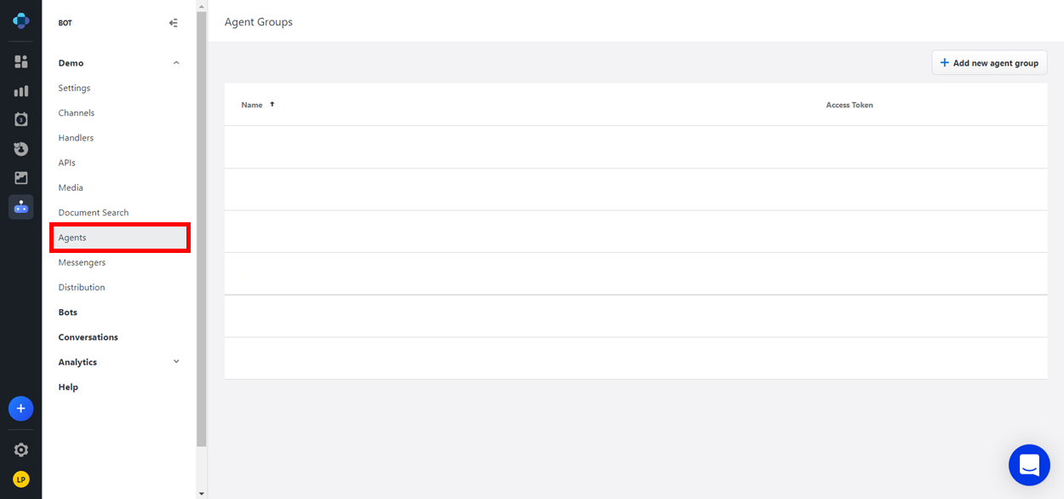Open the bar chart icon in the rail
Screen dimensions: 1064x499
(x=21, y=91)
